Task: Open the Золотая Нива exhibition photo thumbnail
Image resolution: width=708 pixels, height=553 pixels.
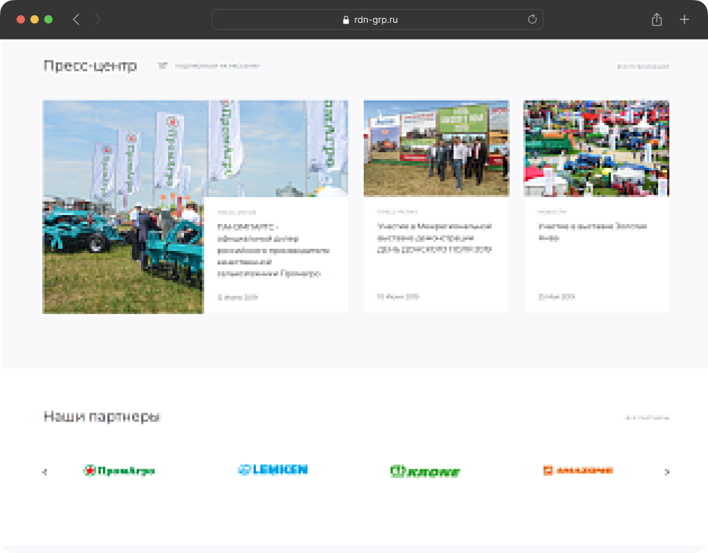Action: tap(596, 148)
